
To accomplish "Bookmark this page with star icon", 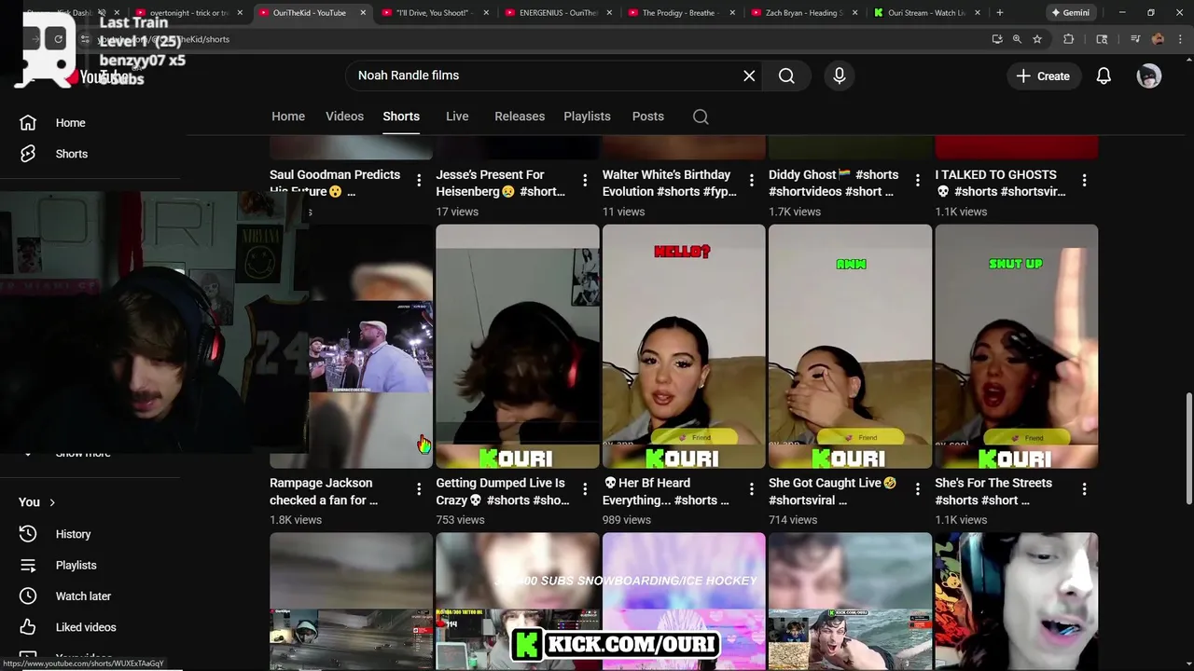I will pos(1036,39).
